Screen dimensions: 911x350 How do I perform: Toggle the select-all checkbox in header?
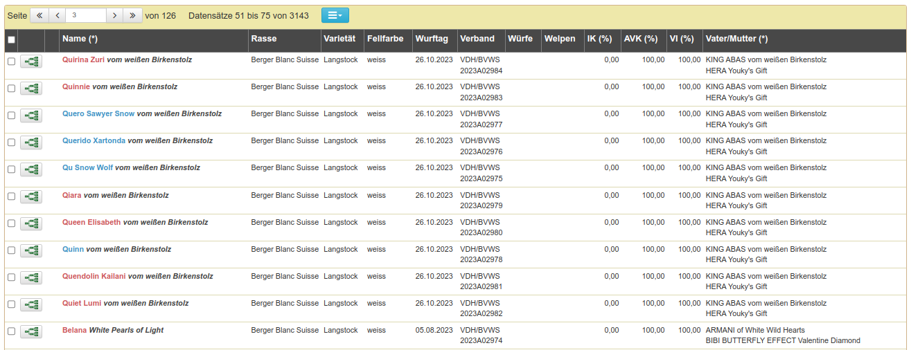11,39
